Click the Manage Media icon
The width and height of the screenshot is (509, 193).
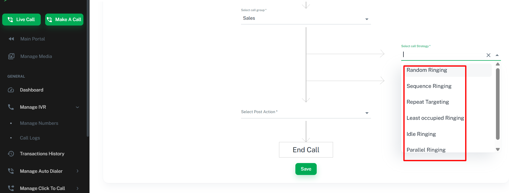pyautogui.click(x=11, y=56)
